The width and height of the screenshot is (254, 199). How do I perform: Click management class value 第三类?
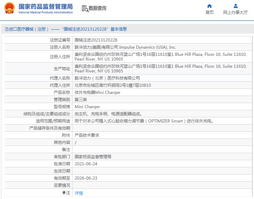click(x=81, y=99)
